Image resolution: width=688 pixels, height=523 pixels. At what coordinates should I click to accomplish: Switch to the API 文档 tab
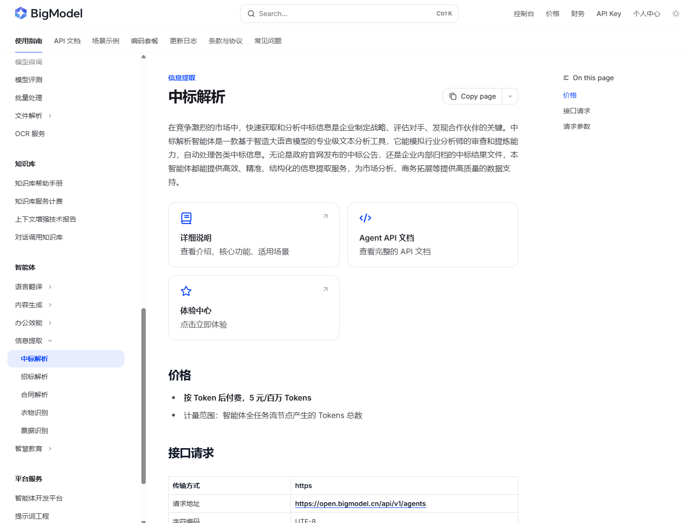[x=67, y=41]
